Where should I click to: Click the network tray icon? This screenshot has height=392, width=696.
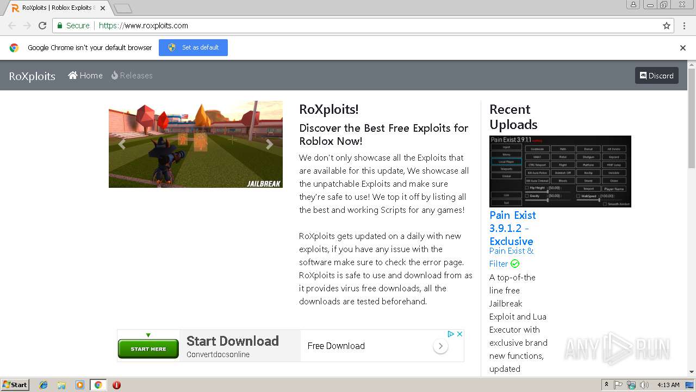631,385
